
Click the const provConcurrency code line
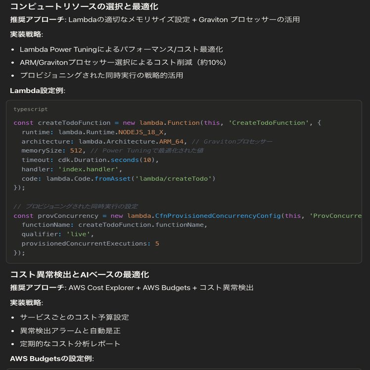187,216
